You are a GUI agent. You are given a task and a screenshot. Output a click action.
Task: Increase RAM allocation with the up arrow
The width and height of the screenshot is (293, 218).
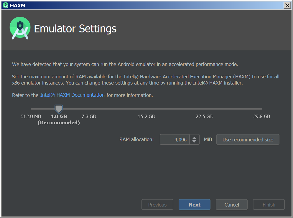click(x=194, y=138)
